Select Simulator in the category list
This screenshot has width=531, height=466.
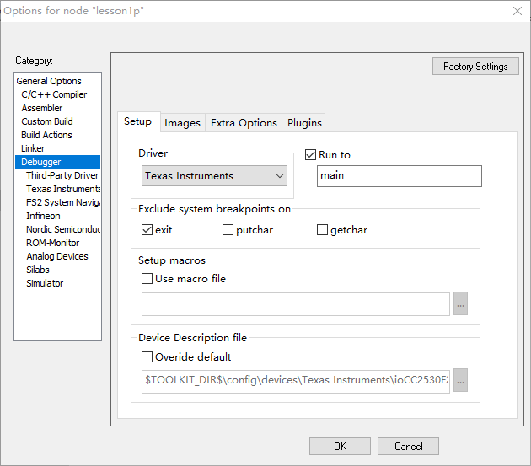(x=45, y=283)
